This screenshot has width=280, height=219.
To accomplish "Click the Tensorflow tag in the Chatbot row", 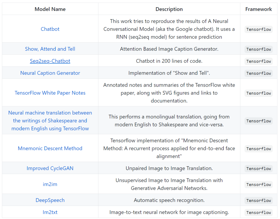I will pyautogui.click(x=258, y=29).
